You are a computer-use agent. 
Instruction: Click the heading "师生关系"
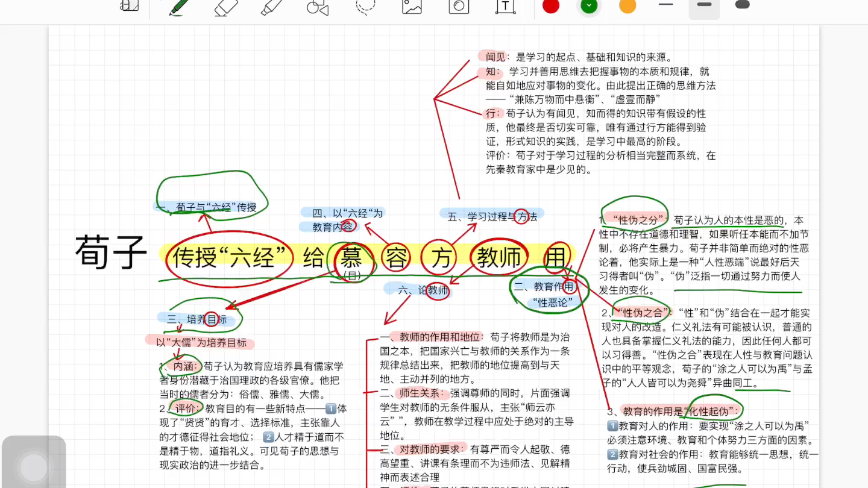click(x=420, y=393)
